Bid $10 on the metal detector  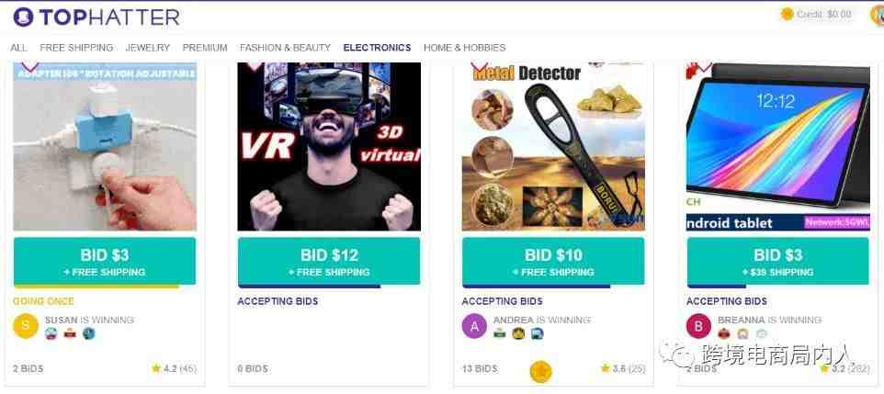click(553, 261)
